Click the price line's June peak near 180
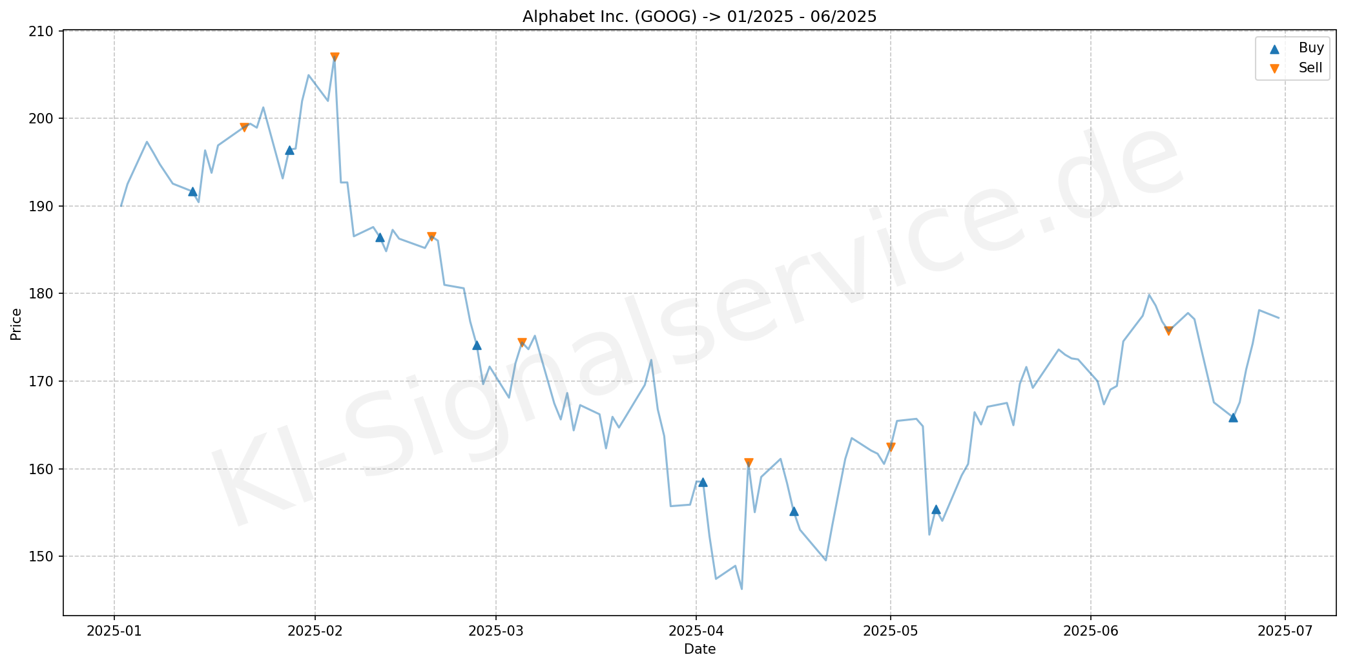Screen dimensions: 1346x666 (x=1149, y=295)
